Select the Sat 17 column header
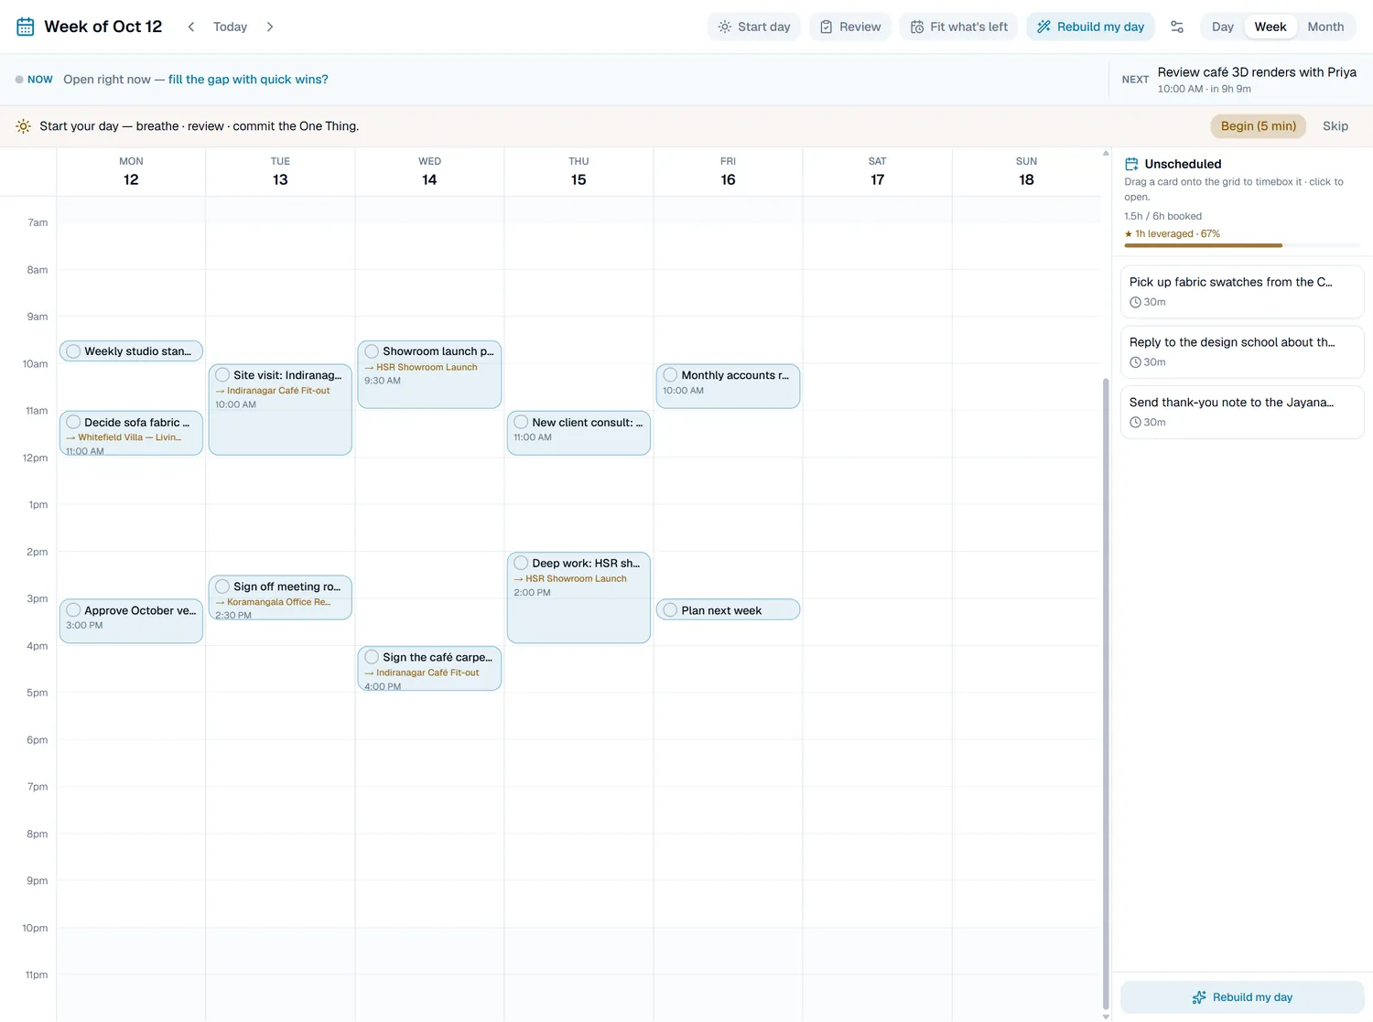Viewport: 1373px width, 1022px height. 877,171
